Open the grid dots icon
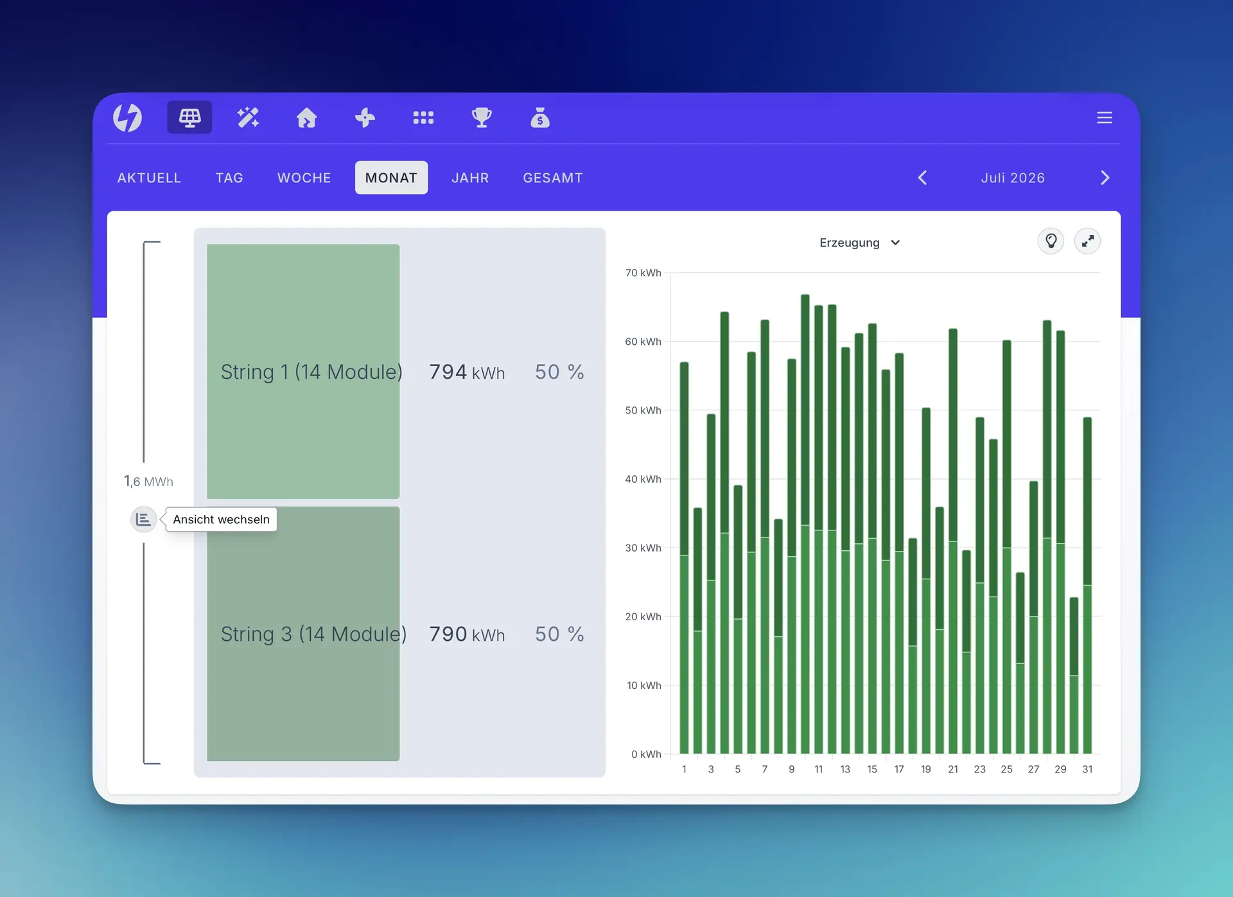1233x897 pixels. click(423, 118)
